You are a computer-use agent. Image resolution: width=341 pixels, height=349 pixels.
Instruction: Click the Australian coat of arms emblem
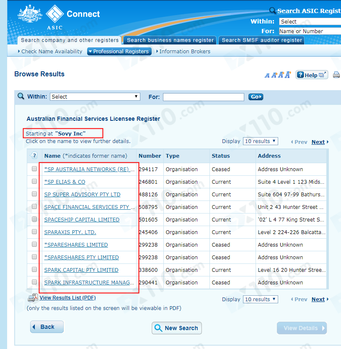point(30,14)
